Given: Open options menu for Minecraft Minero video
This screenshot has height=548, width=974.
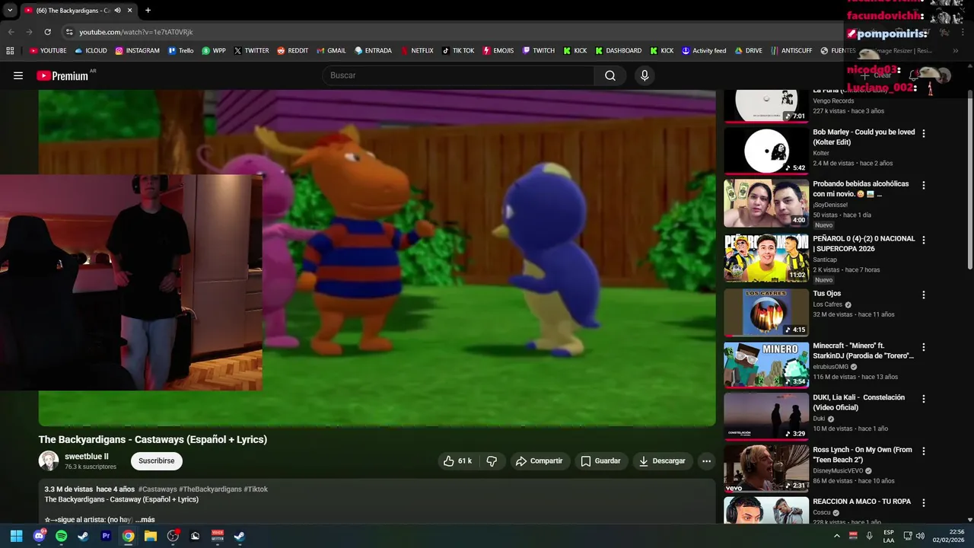Looking at the screenshot, I should tap(924, 347).
